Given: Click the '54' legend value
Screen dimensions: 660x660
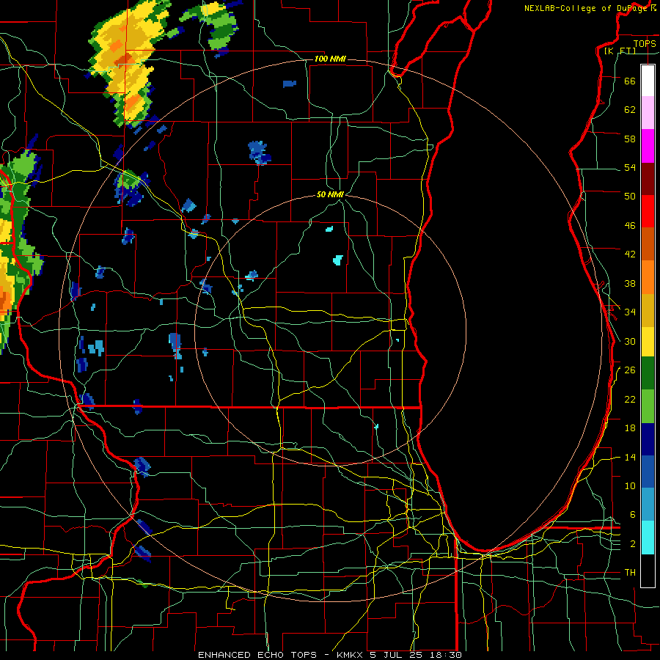Looking at the screenshot, I should pos(630,167).
